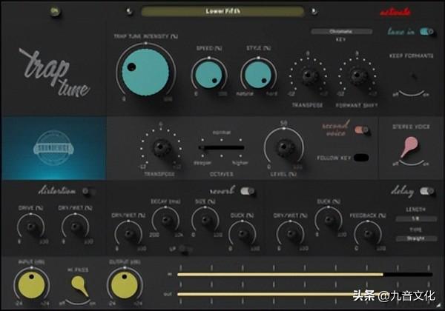Open the Chromatic key dropdown

point(341,31)
